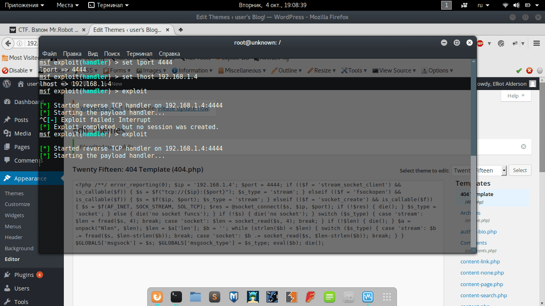545x306 pixels.
Task: Open the Files folder icon in dock
Action: tap(195, 297)
